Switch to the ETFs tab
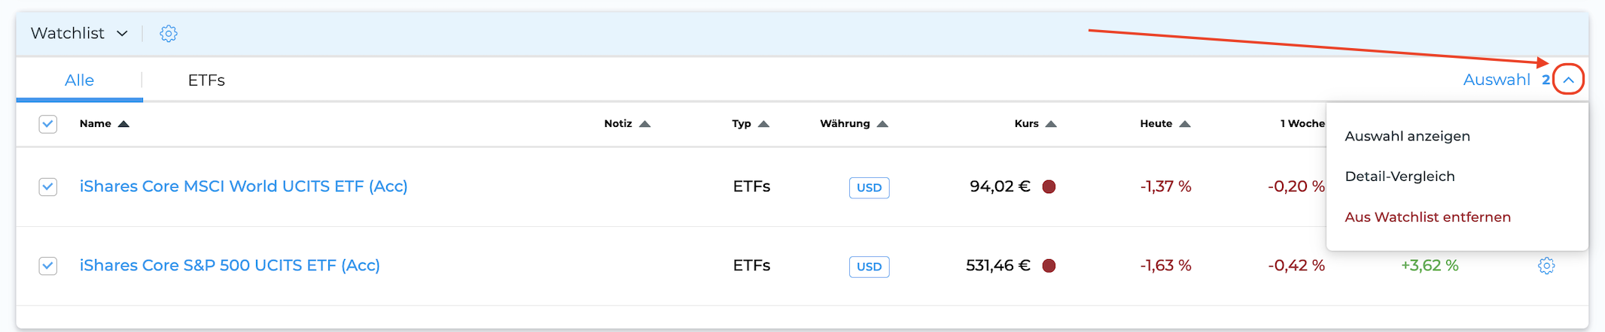Screen dimensions: 1605x332 click(206, 80)
